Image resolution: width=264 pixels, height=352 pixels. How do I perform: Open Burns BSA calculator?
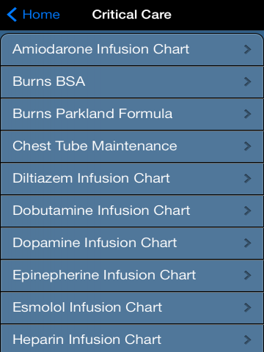point(132,81)
